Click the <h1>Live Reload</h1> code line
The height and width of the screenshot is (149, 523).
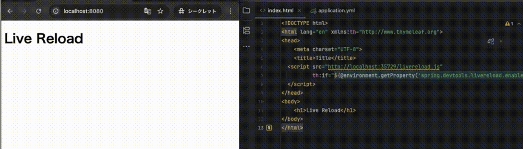tap(325, 111)
